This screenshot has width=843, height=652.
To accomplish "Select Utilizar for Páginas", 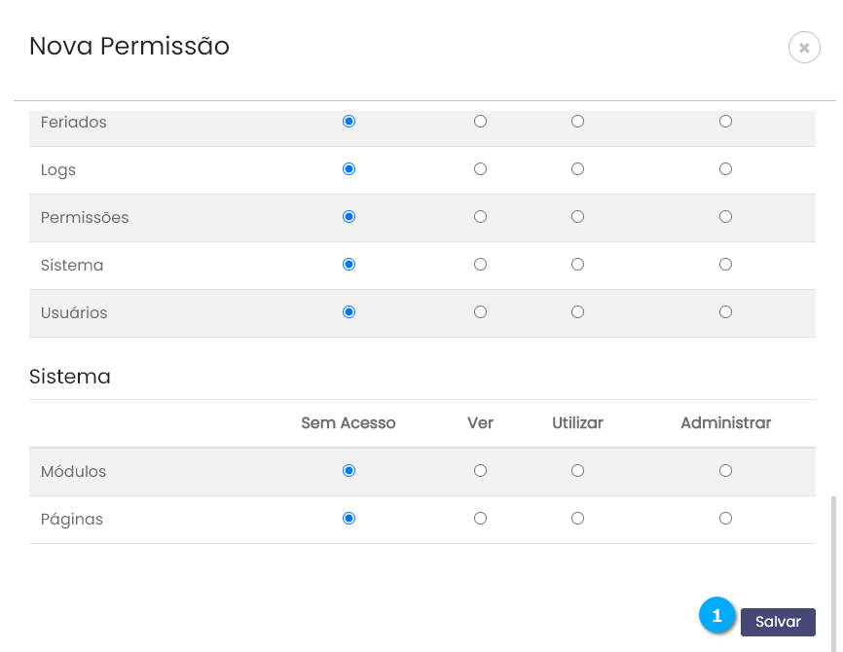I will coord(577,519).
